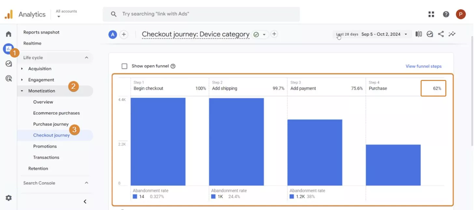Open the All accounts dropdown
Image resolution: width=474 pixels, height=210 pixels.
click(66, 14)
